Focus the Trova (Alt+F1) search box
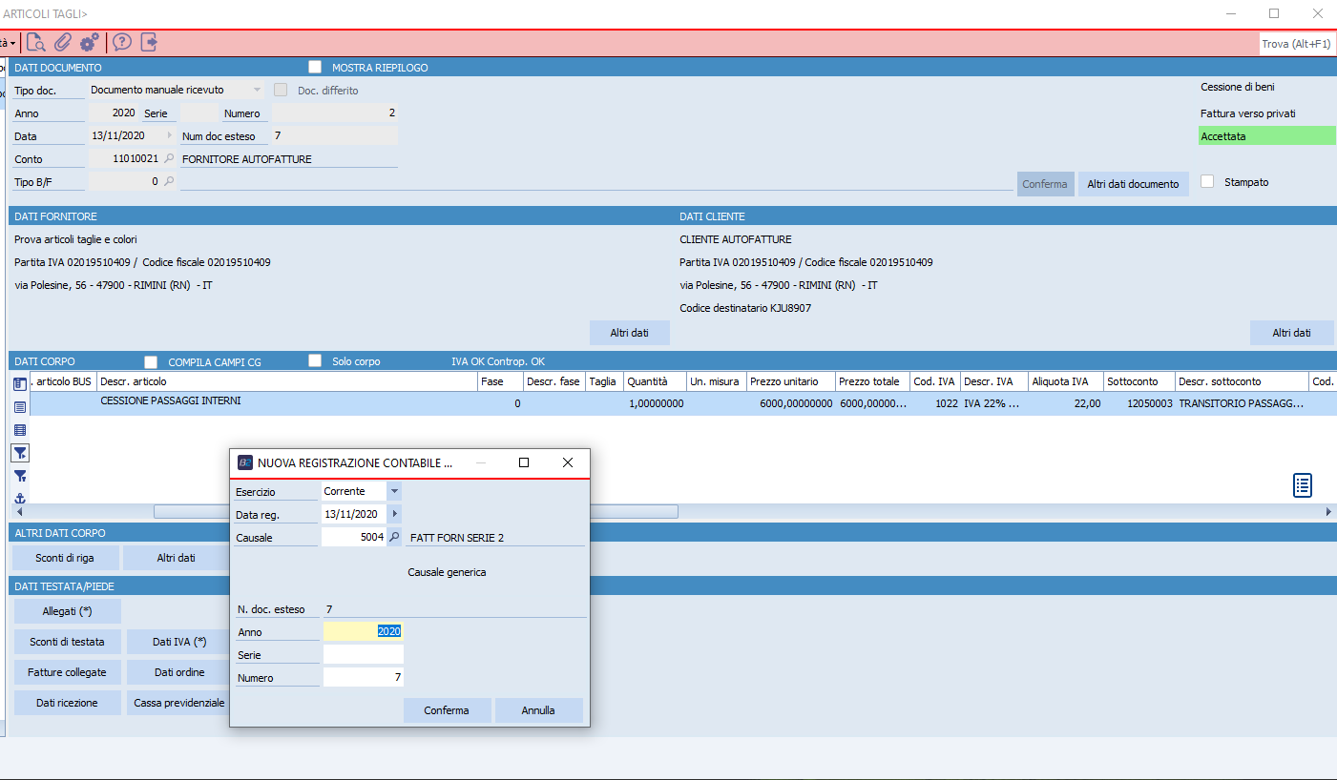Viewport: 1337px width, 780px height. tap(1297, 44)
